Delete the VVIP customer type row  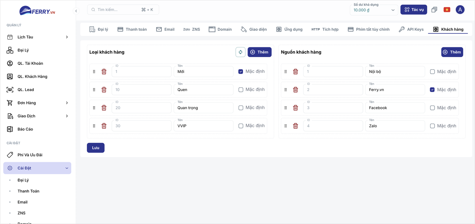[x=104, y=126]
